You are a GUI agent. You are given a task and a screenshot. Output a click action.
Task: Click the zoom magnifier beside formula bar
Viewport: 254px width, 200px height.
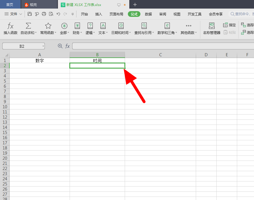click(x=60, y=46)
